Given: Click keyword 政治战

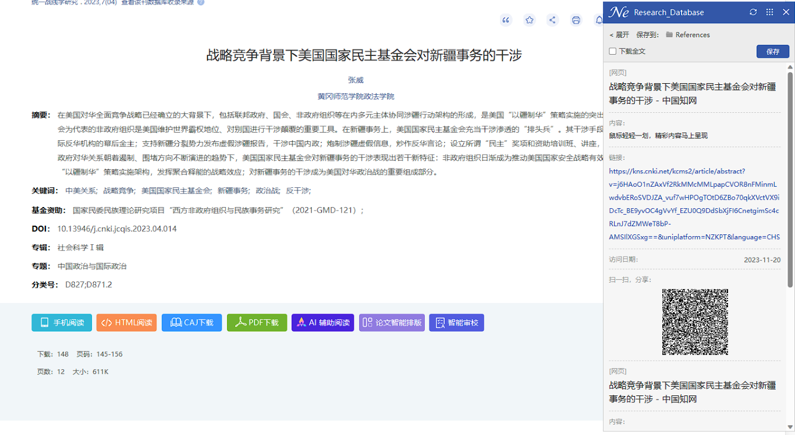Looking at the screenshot, I should (268, 191).
